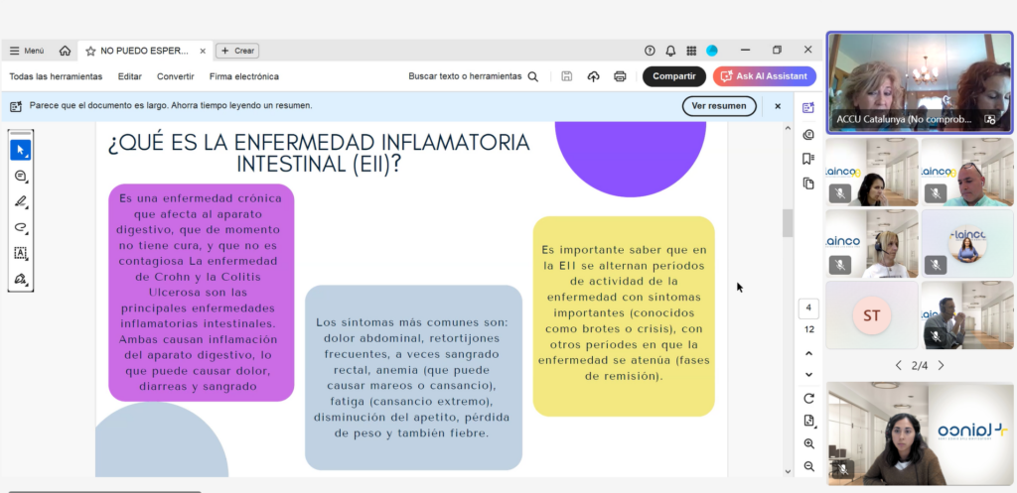Viewport: 1017px width, 493px height.
Task: Go to Acrobat home icon
Action: (65, 51)
